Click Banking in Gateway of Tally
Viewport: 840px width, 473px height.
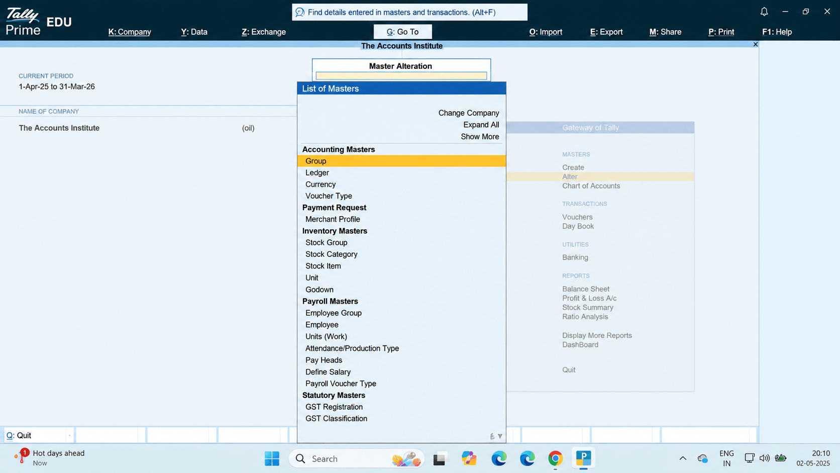(575, 257)
